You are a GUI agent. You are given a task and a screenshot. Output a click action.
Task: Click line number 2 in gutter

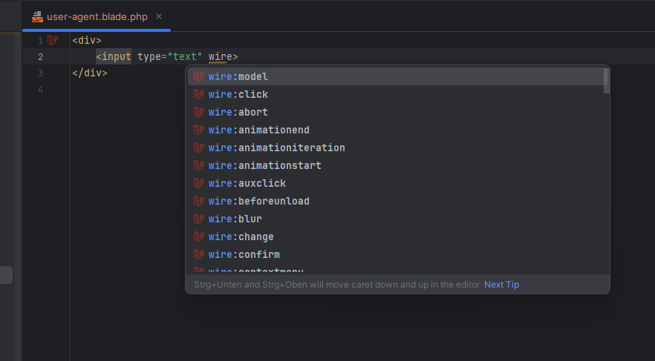[x=41, y=56]
